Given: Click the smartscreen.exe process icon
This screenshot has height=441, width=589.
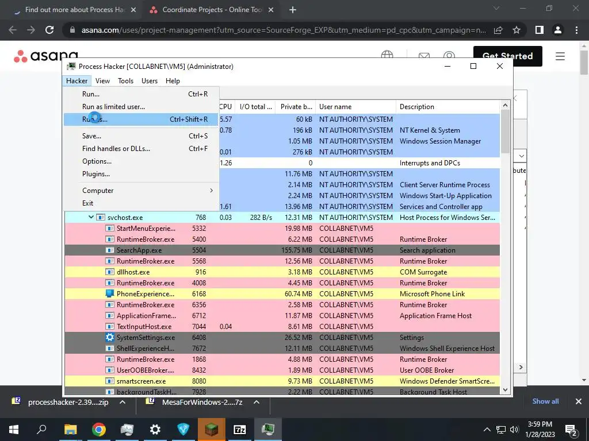Looking at the screenshot, I should click(110, 381).
